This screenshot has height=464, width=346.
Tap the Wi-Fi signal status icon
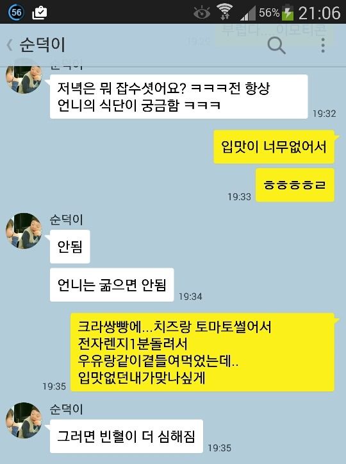click(224, 12)
